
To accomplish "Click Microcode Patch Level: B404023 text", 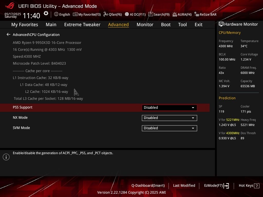I will tap(39, 63).
